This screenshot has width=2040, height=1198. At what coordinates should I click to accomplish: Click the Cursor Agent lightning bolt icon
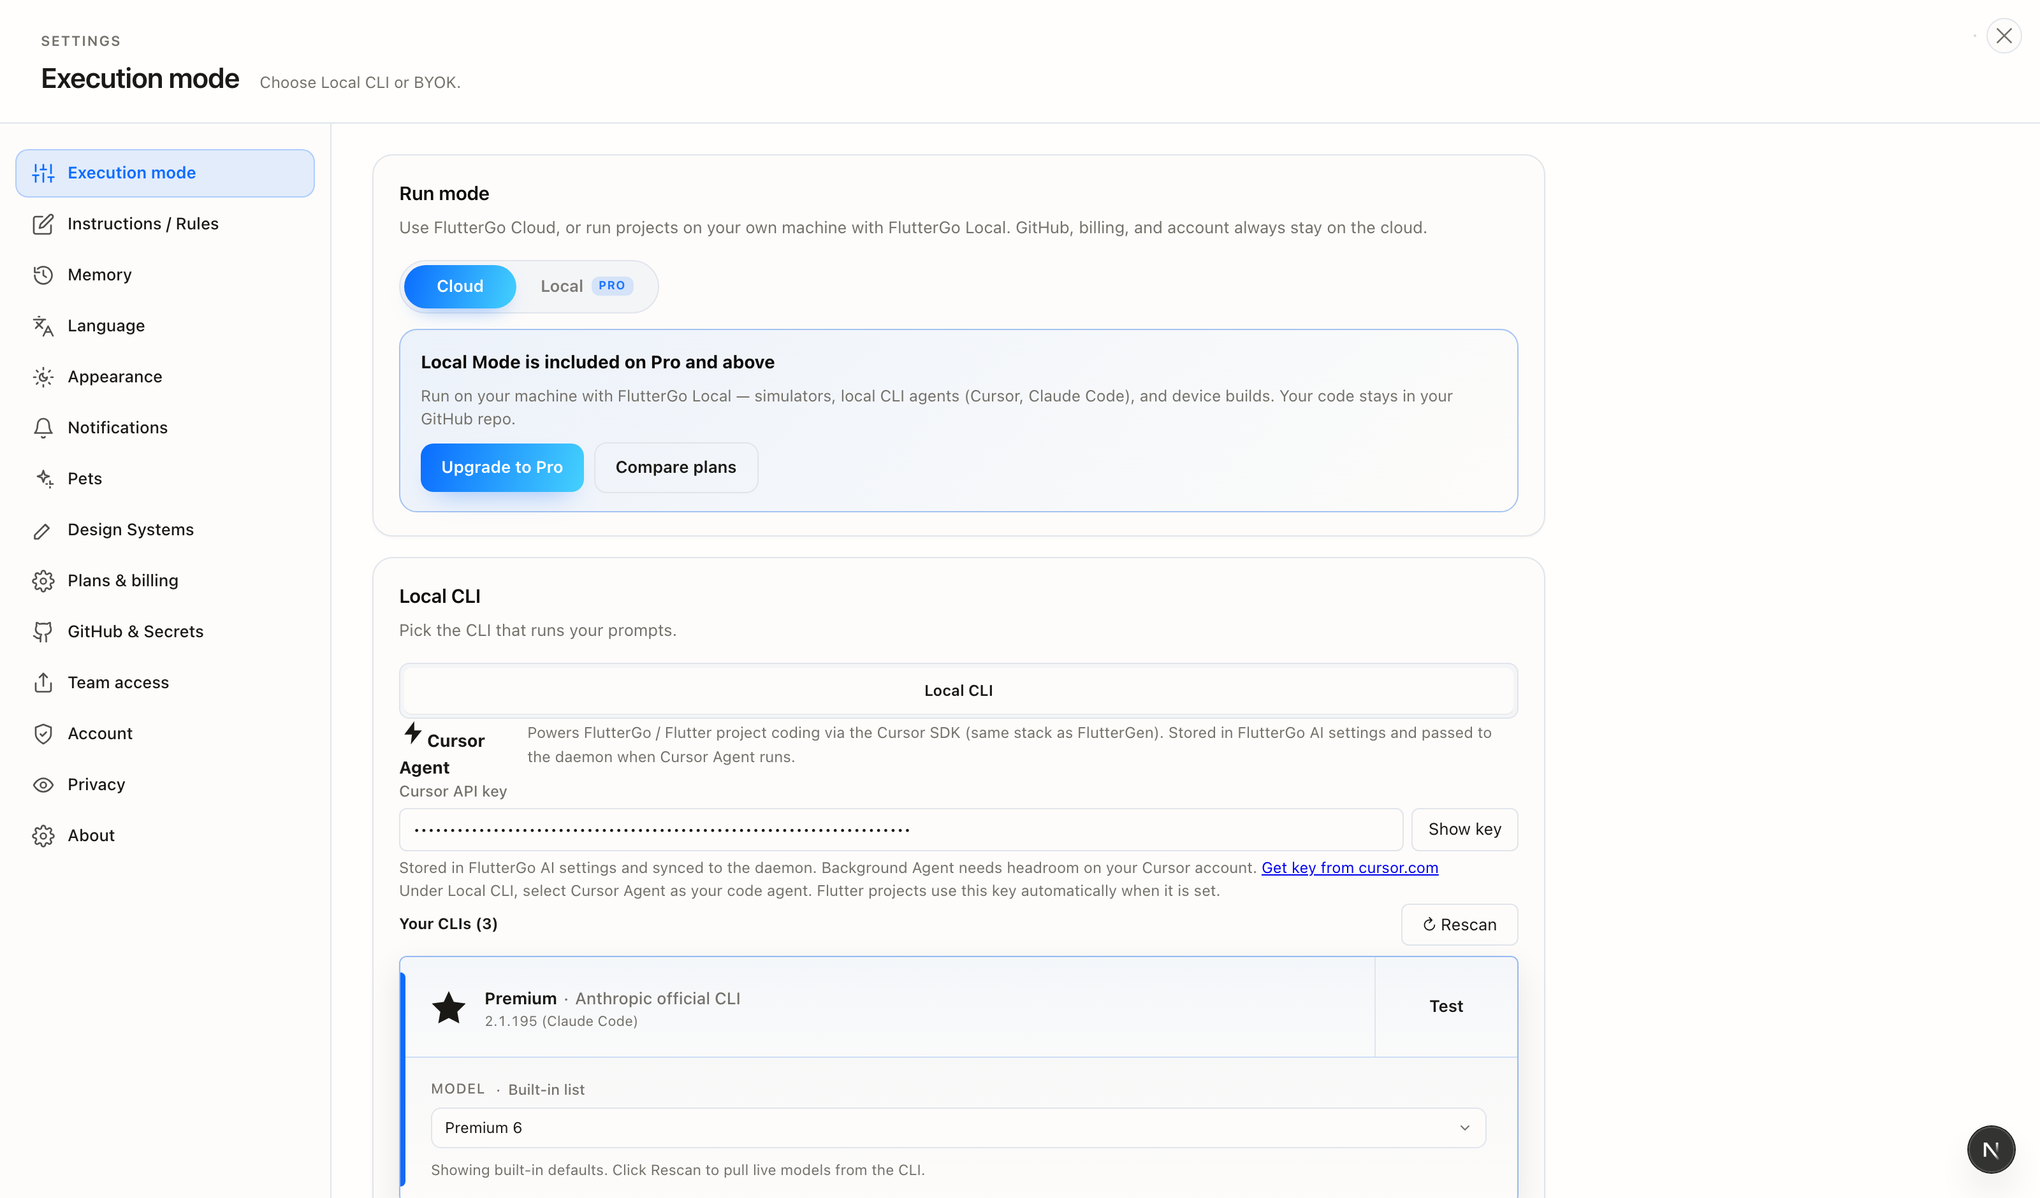pos(413,733)
